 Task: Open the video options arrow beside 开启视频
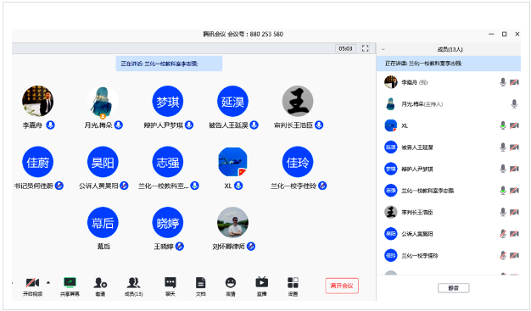tap(48, 282)
